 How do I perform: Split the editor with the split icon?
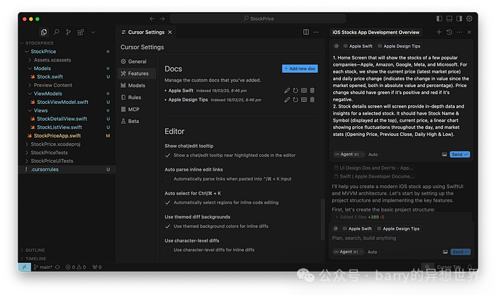pos(306,32)
